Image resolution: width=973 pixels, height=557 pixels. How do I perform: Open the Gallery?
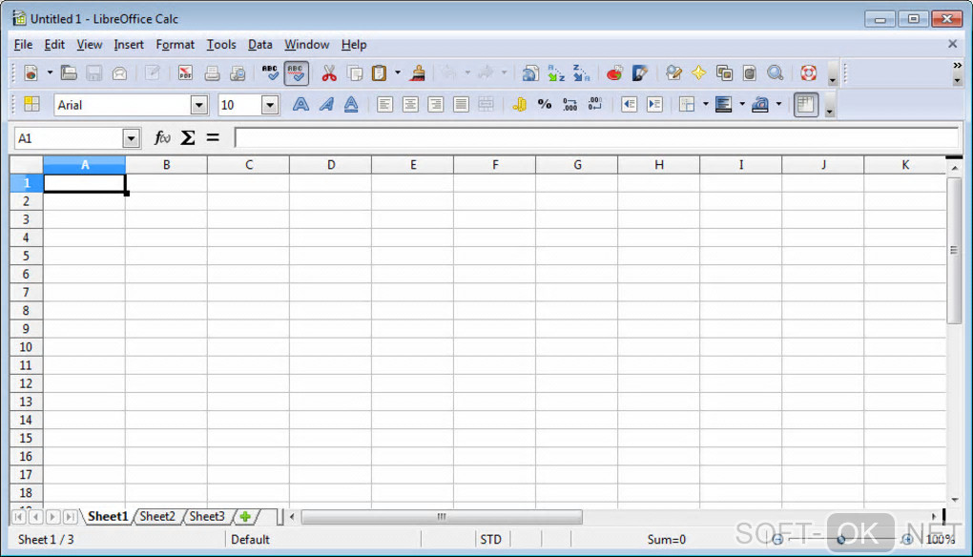pyautogui.click(x=724, y=73)
